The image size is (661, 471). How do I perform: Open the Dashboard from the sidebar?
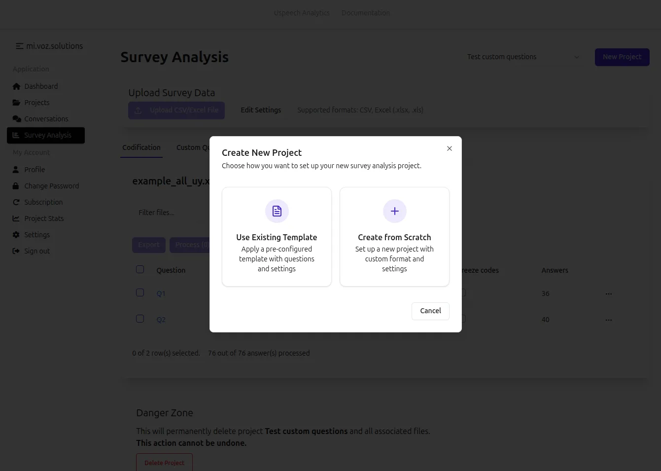tap(16, 86)
